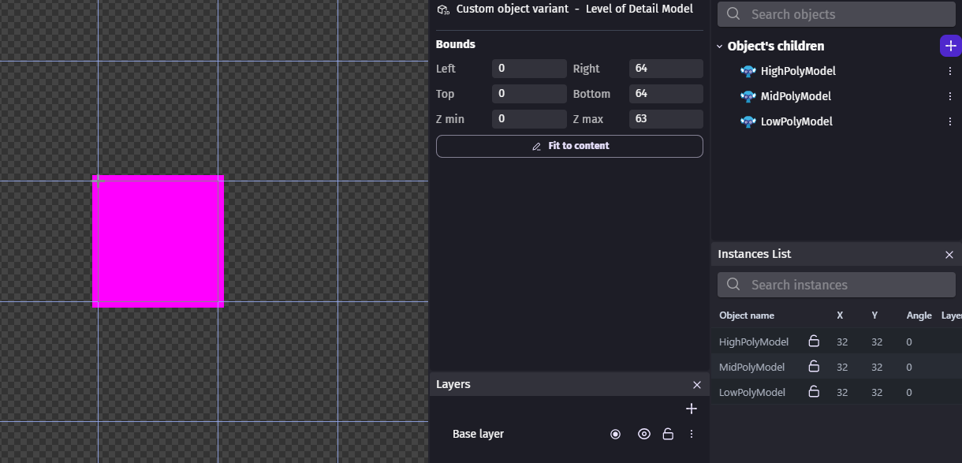Open the MidPolyModel three-dot options menu
962x463 pixels.
pos(949,96)
